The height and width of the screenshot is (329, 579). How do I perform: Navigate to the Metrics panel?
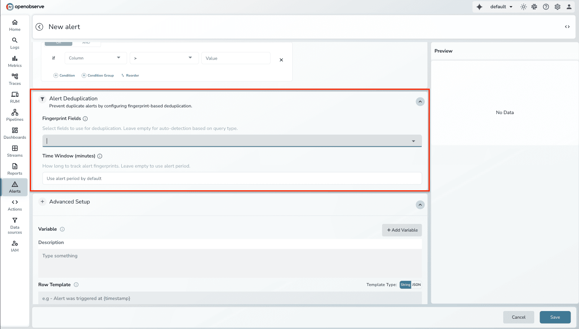15,61
